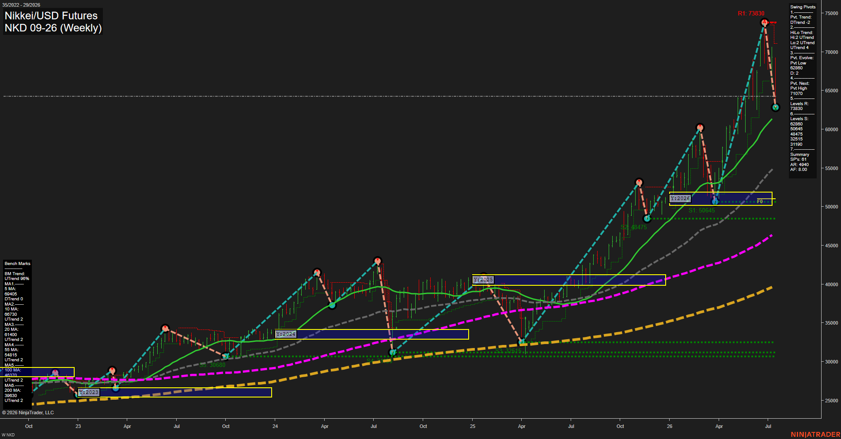
Task: Click the 26 year label on time axis
Action: [670, 426]
